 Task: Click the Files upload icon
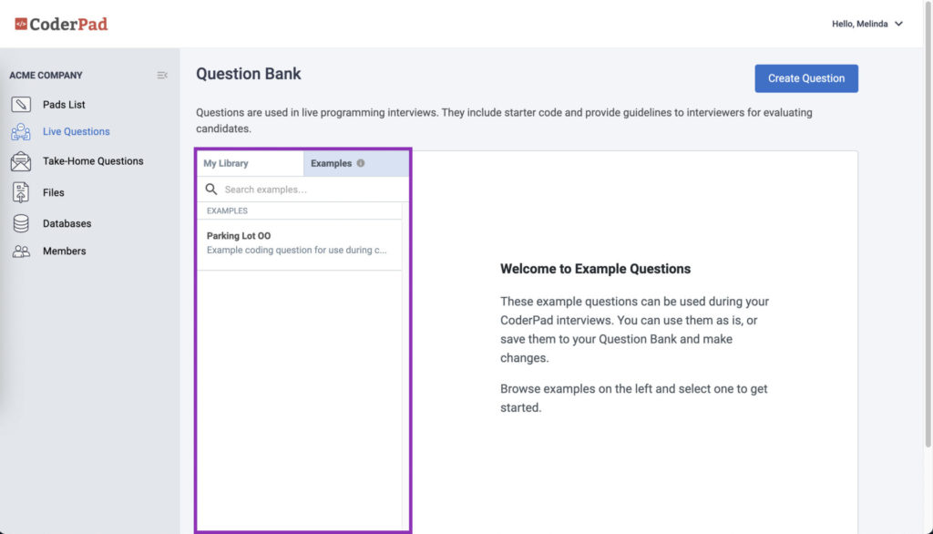(21, 192)
